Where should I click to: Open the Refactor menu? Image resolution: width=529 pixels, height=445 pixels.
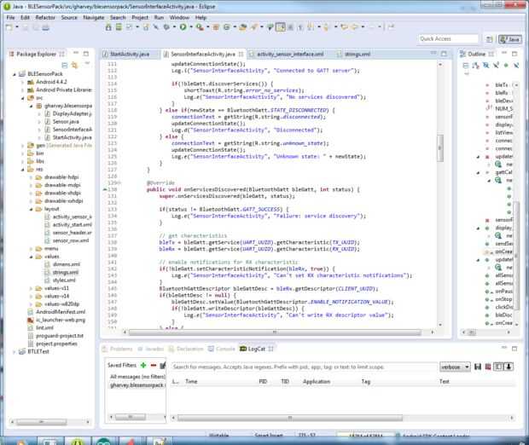pos(45,18)
